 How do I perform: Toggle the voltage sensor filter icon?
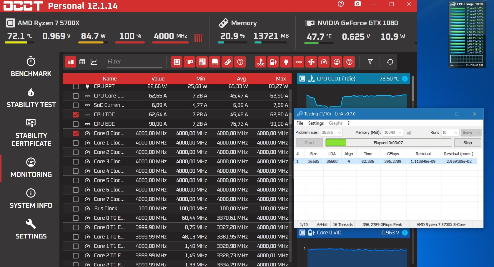click(x=273, y=62)
